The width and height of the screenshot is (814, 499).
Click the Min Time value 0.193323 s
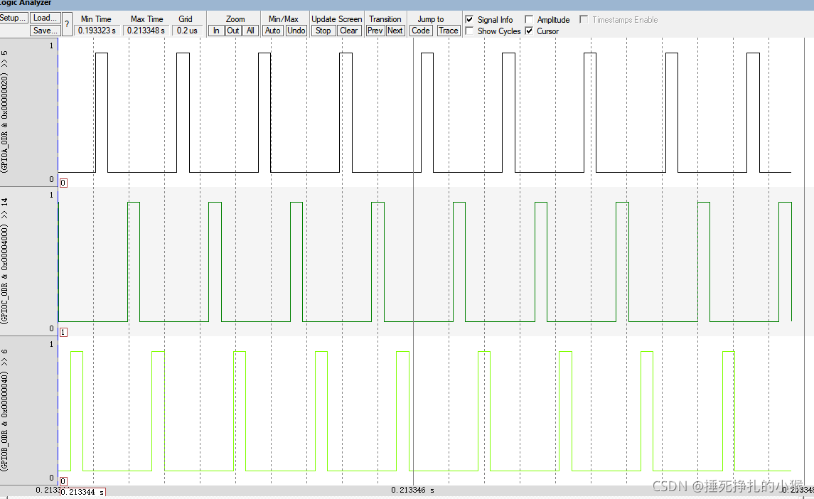coord(97,31)
